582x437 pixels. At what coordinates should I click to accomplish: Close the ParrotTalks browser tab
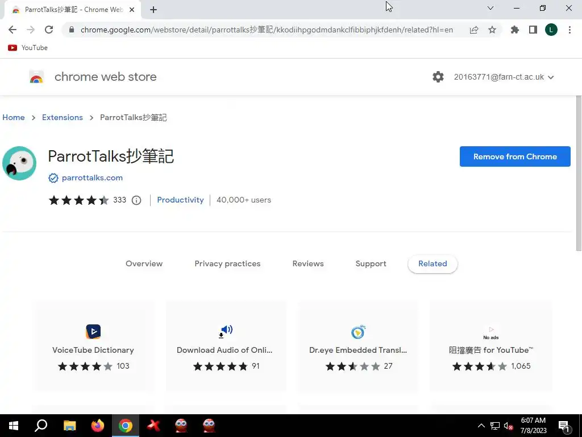[x=132, y=10]
